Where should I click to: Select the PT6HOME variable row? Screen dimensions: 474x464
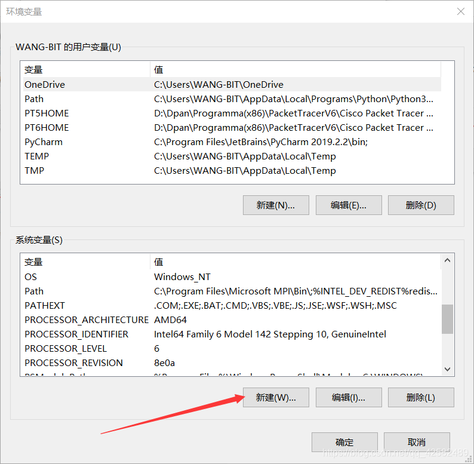click(x=232, y=128)
